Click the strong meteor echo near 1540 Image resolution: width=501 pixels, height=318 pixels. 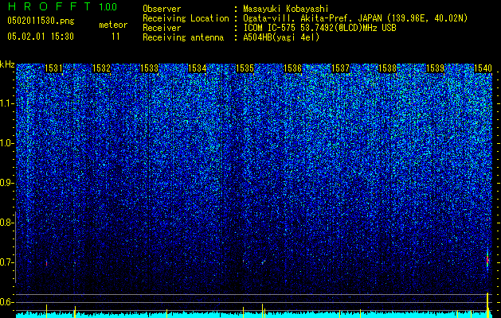[487, 260]
